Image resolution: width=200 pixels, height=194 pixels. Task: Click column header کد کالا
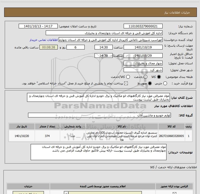click(171, 126)
